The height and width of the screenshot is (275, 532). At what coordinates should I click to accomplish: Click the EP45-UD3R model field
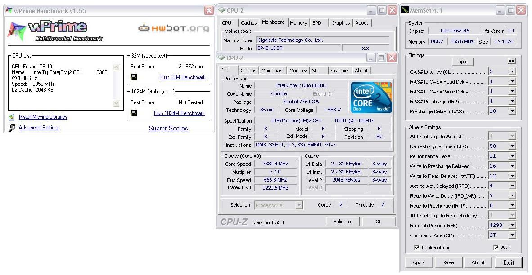click(298, 48)
